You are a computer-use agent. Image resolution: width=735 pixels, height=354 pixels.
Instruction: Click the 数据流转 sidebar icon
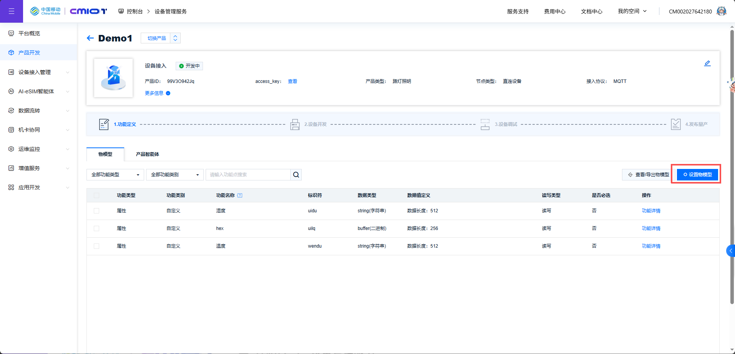pos(11,111)
